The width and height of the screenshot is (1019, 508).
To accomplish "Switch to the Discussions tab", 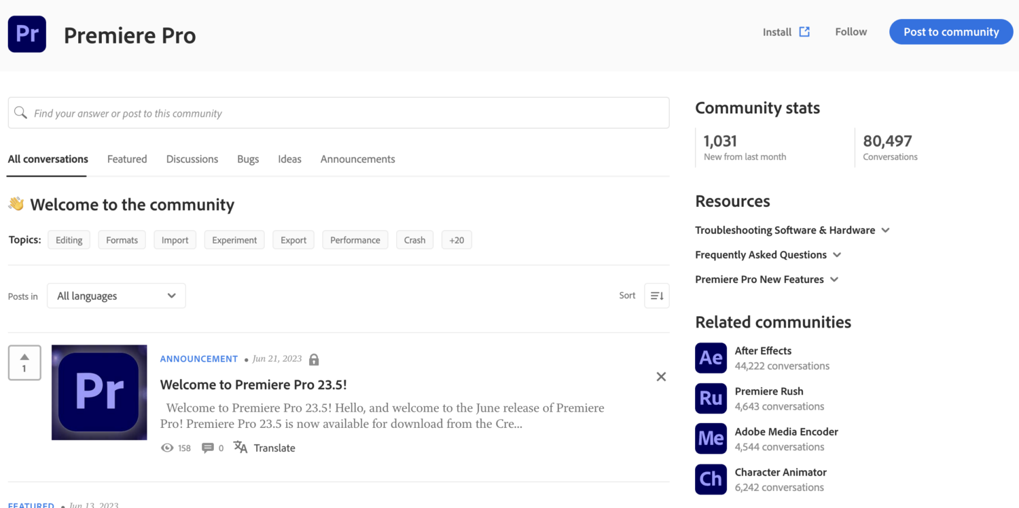I will coord(192,159).
